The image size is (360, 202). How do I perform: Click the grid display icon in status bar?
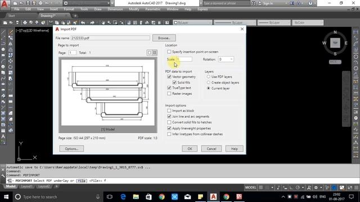[x=261, y=187]
